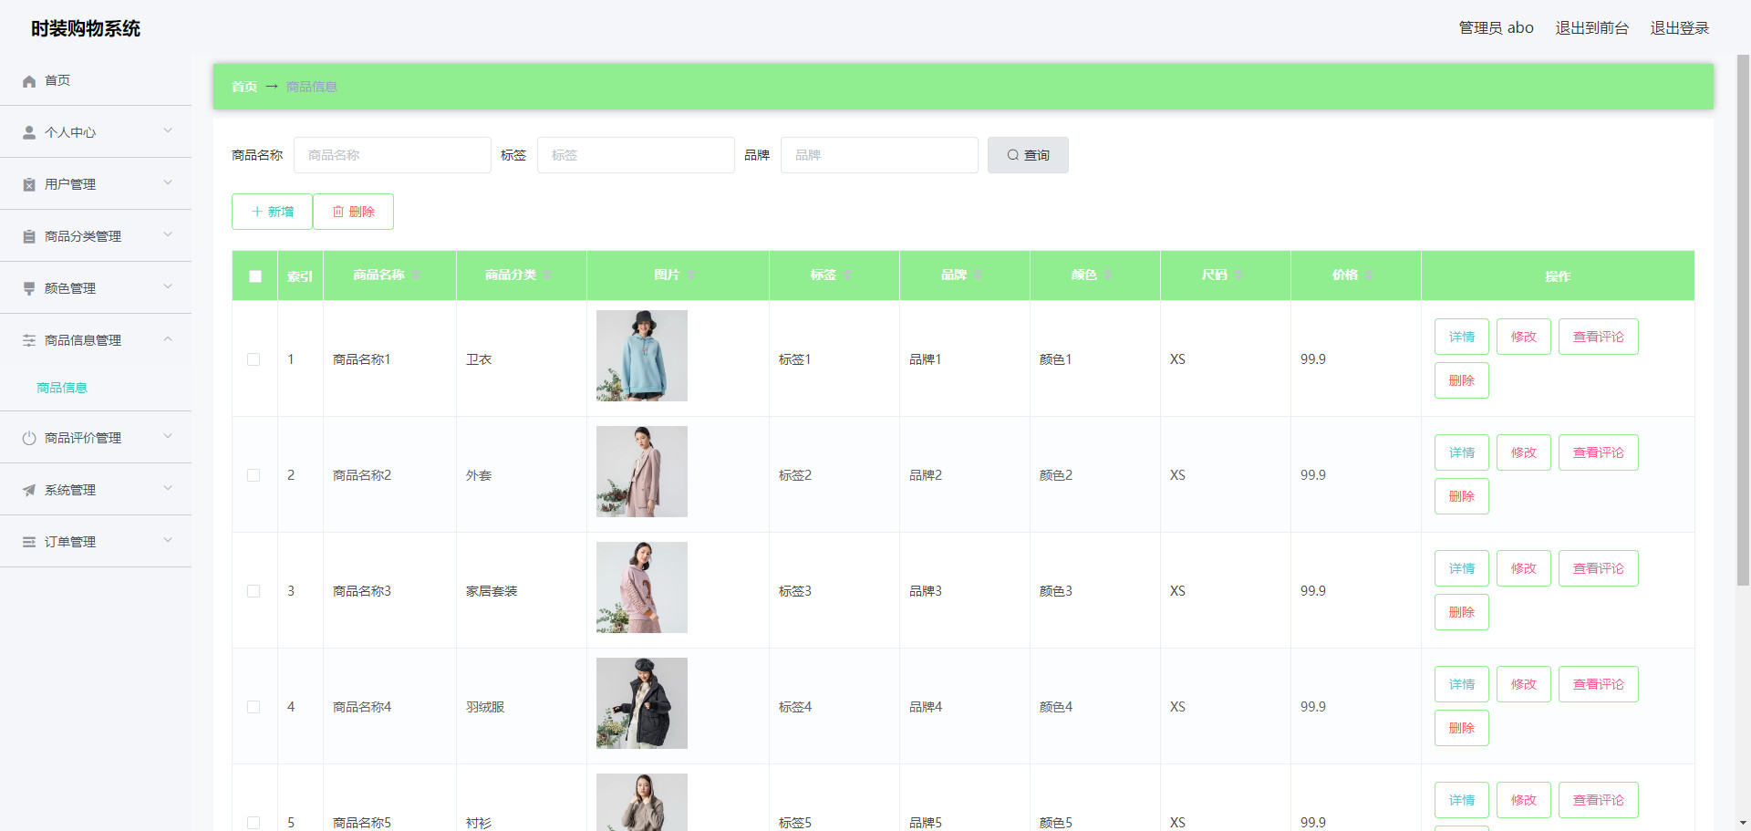Check the row 1 商品名称1 checkbox
The height and width of the screenshot is (831, 1751).
tap(254, 359)
